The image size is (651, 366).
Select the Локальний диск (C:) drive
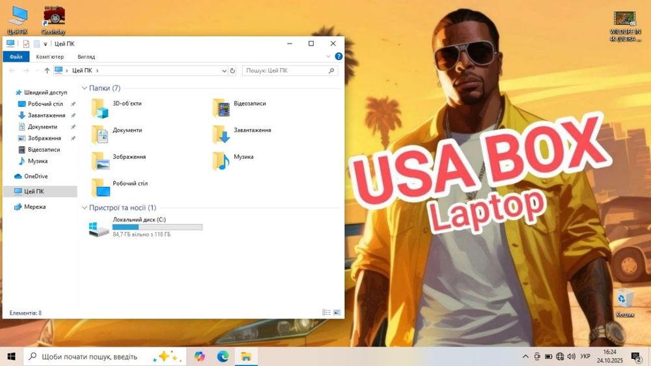145,227
